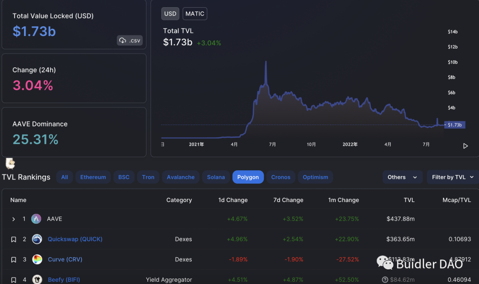Sort table by Name column
The width and height of the screenshot is (479, 284).
tap(18, 200)
